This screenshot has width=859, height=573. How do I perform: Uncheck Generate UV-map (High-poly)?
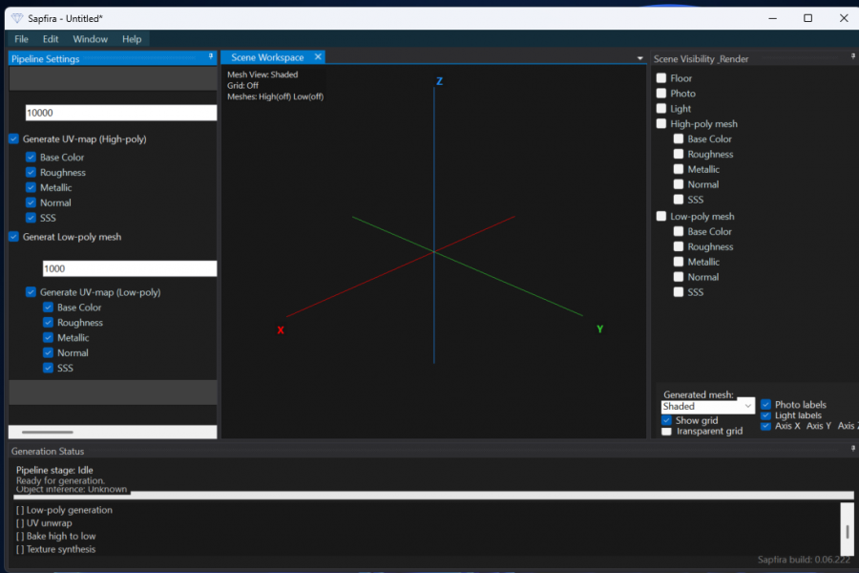(13, 139)
